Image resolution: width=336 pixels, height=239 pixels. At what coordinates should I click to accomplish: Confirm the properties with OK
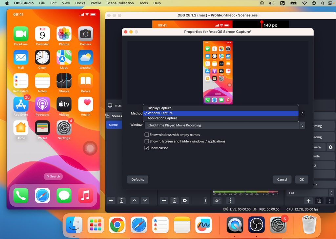click(x=302, y=179)
